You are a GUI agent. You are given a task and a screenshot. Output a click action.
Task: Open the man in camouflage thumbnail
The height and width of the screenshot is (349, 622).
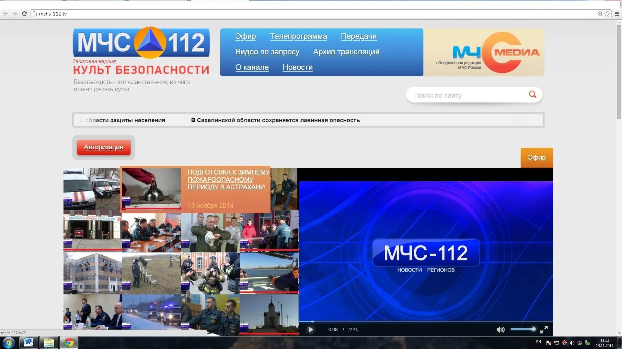tap(210, 233)
